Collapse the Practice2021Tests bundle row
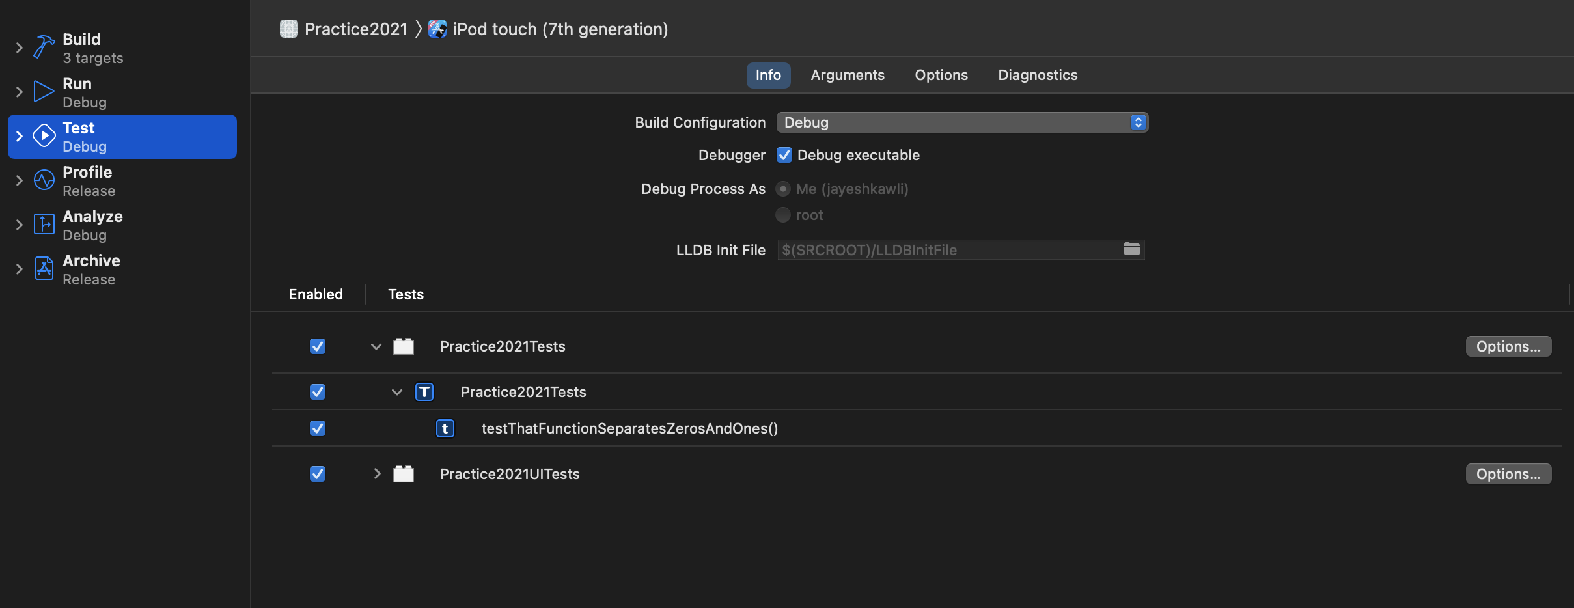 point(376,346)
